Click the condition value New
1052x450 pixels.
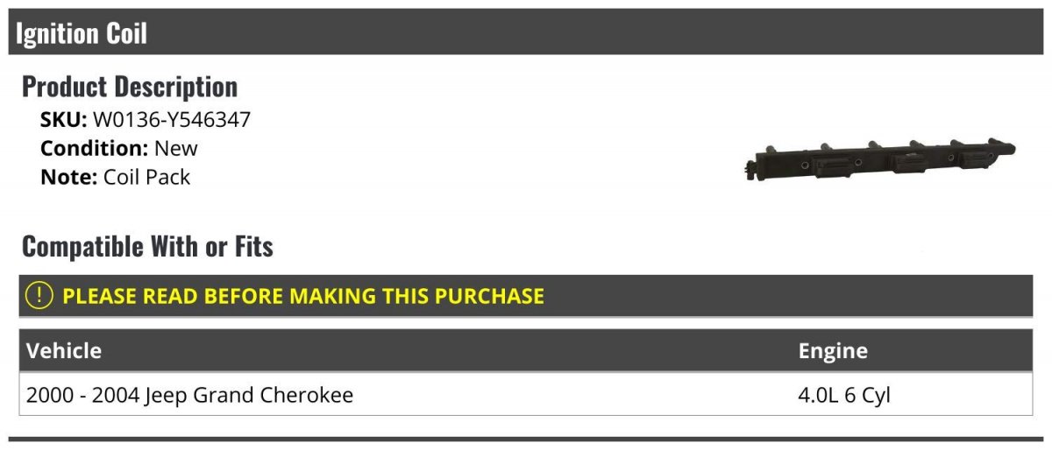(176, 148)
